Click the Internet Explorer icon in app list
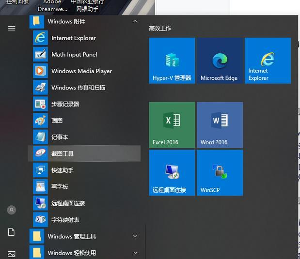Image resolution: width=300 pixels, height=259 pixels. 40,38
